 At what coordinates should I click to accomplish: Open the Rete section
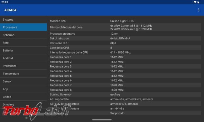point(24,43)
